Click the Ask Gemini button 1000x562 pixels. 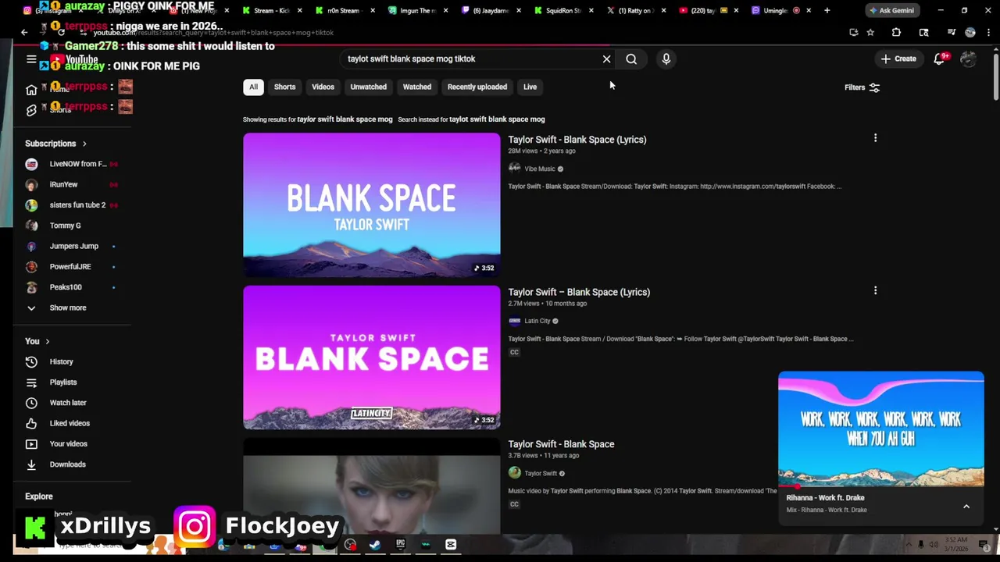click(891, 10)
